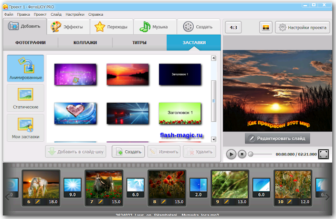Open the Мои заставки category
The image size is (336, 219).
(x=26, y=128)
